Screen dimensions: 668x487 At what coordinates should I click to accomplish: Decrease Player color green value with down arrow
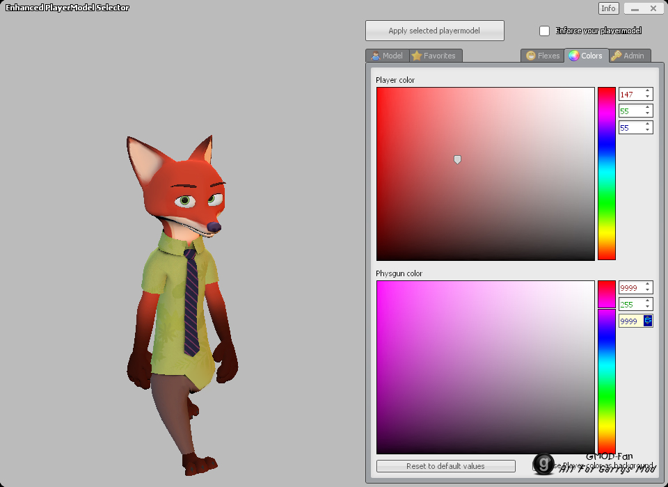(x=648, y=113)
